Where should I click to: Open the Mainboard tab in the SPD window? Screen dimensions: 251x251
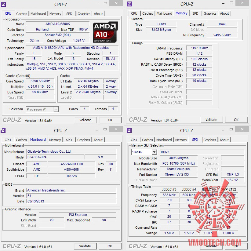[x=164, y=140]
